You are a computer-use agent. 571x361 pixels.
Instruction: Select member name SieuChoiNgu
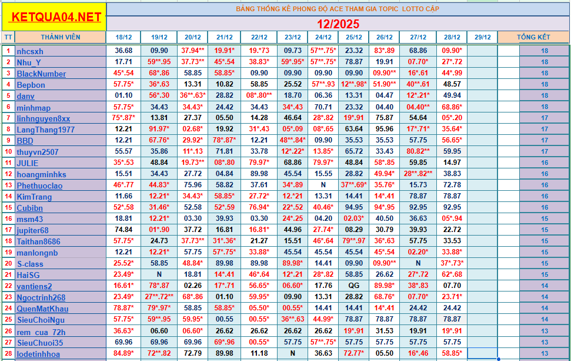coord(41,320)
